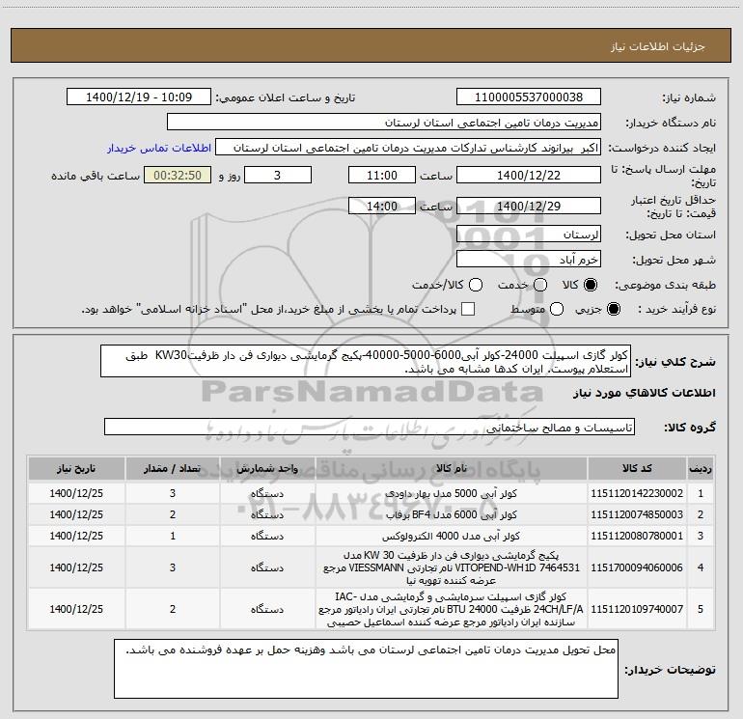Viewport: 743px width, 719px height.
Task: Click item name کولر آبی 6000 مدل BF4 برفاب
Action: [452, 514]
